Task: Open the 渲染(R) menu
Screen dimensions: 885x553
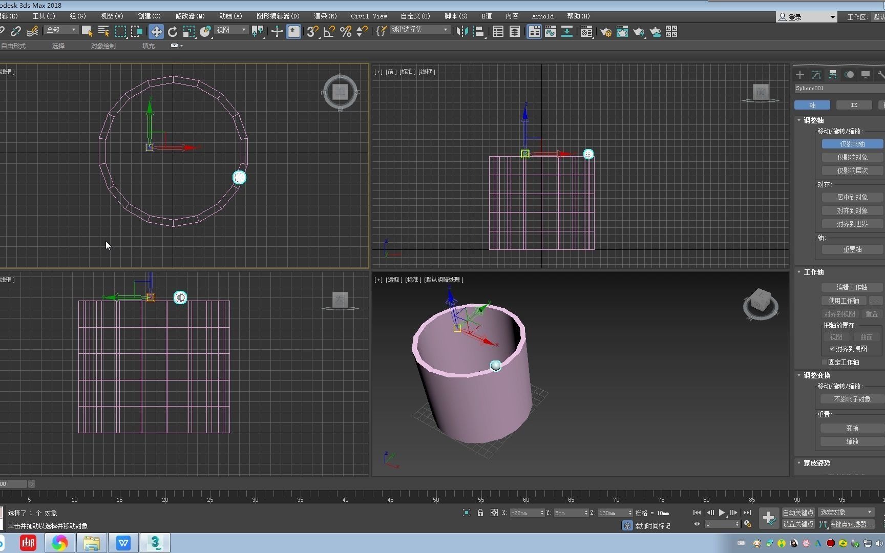Action: point(325,16)
